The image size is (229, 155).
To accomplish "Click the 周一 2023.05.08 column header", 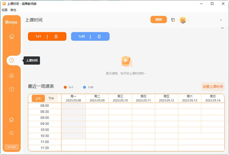I will click(x=73, y=98).
